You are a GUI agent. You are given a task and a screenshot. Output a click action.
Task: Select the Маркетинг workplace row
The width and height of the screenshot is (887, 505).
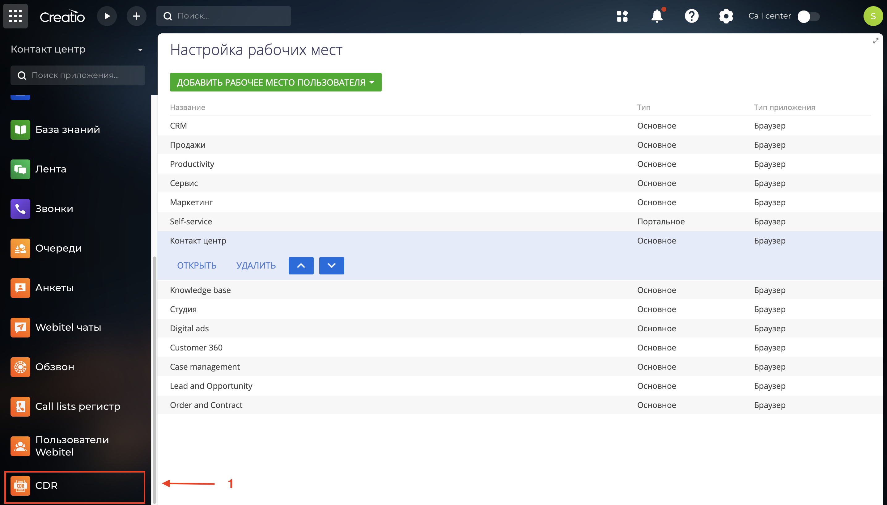point(520,202)
